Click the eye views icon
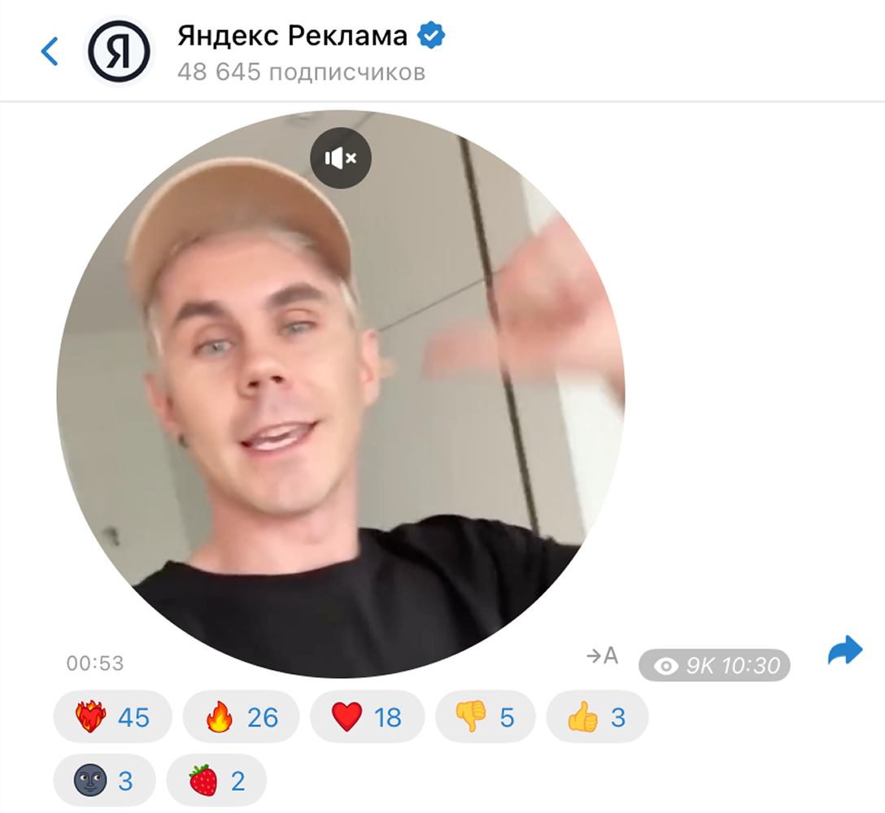Viewport: 885px width, 813px height. [666, 667]
